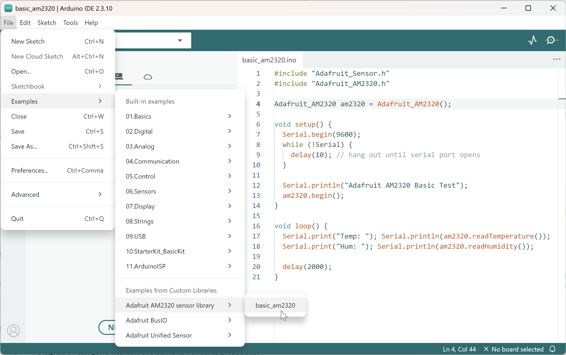Click the am2320.begin(); code line
This screenshot has width=566, height=355.
[x=313, y=195]
